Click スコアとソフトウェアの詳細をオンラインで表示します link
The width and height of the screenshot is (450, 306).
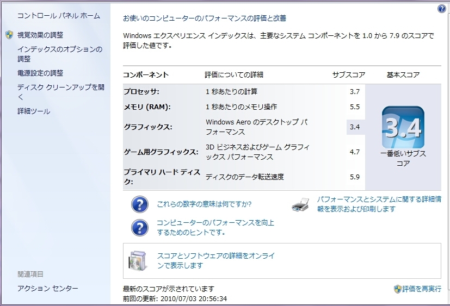(216, 260)
